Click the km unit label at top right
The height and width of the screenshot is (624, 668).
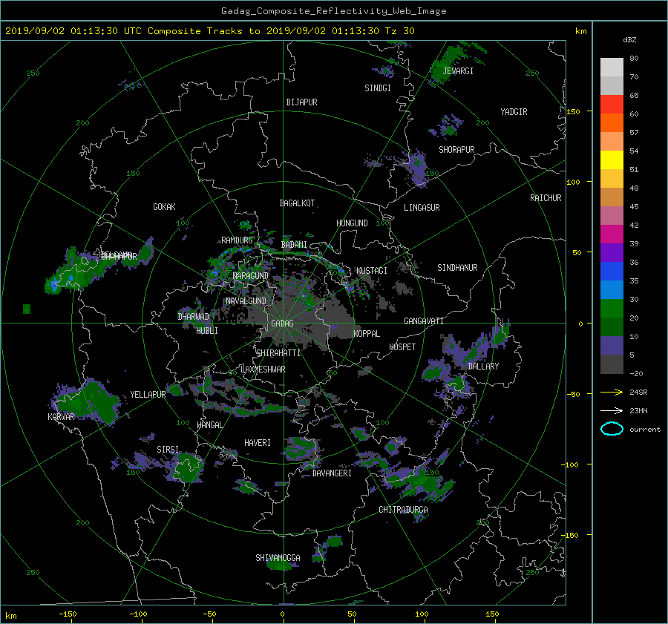coord(580,31)
